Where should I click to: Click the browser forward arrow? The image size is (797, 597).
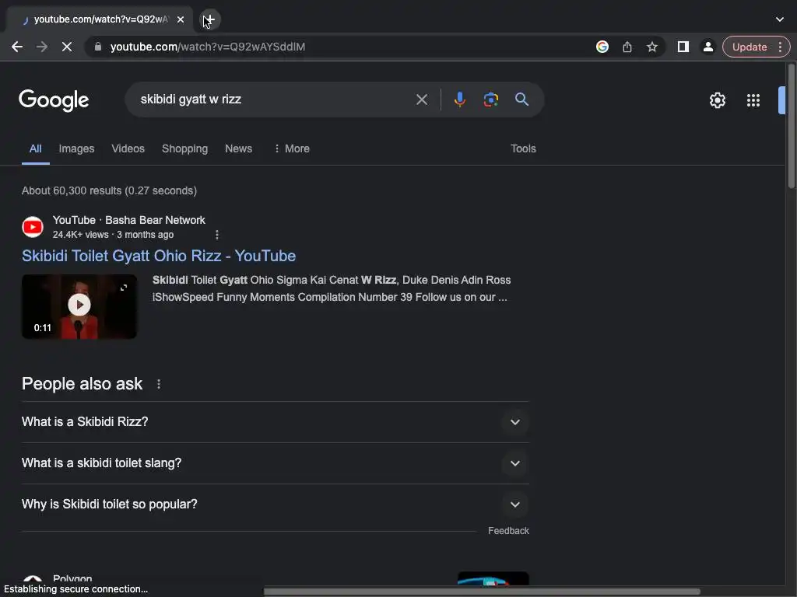pyautogui.click(x=42, y=47)
